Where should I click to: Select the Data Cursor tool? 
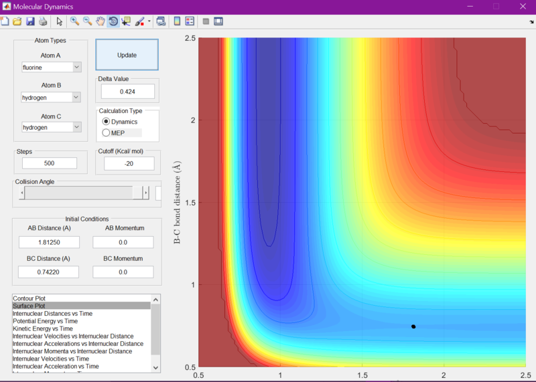(126, 21)
